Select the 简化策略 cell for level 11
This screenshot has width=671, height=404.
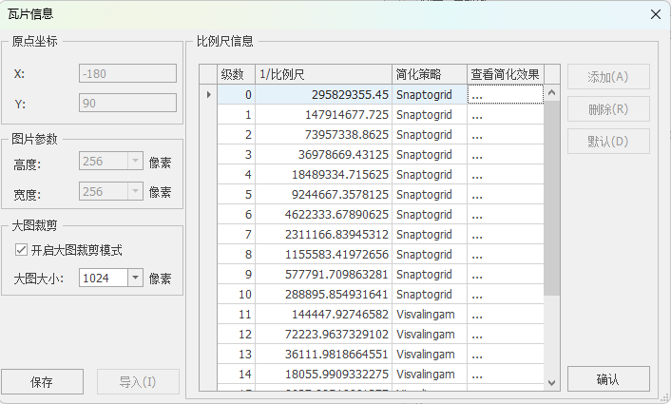click(x=429, y=314)
